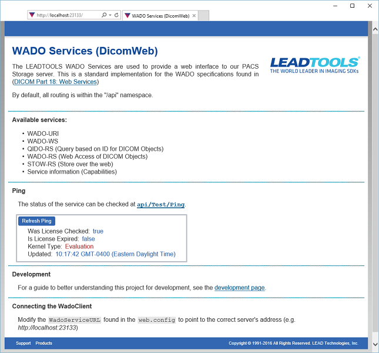
Task: Click the search magnifier icon in address bar
Action: click(104, 15)
